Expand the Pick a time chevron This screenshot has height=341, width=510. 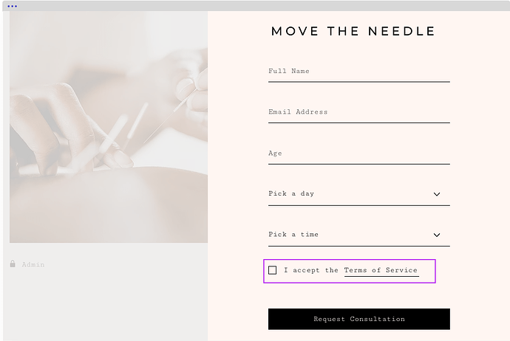pos(437,235)
